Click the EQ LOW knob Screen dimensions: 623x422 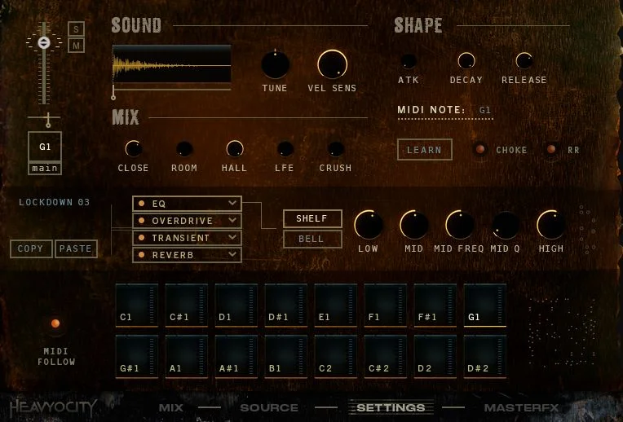click(x=369, y=225)
